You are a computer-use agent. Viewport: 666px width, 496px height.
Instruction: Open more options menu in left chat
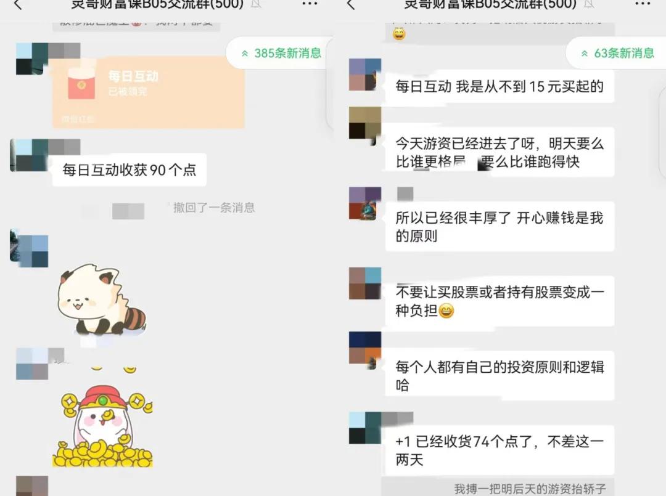tap(310, 4)
